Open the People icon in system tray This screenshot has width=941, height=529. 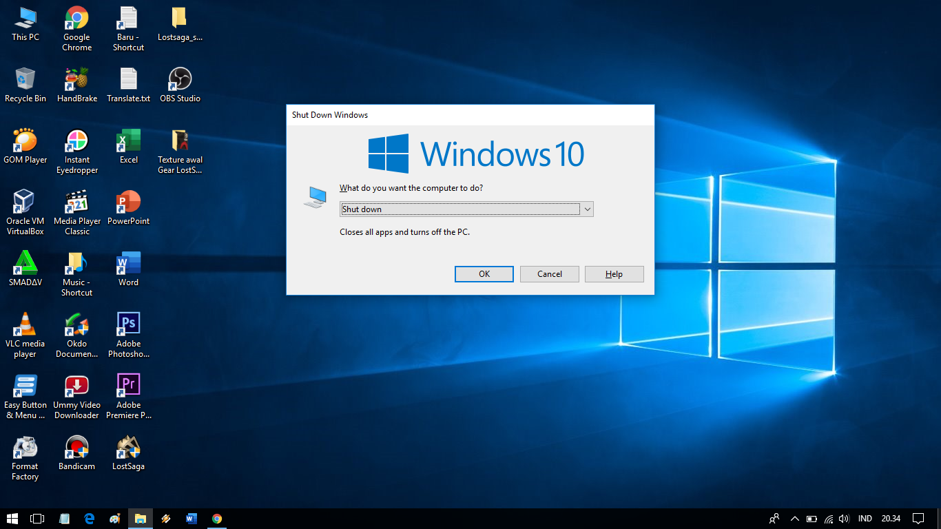[x=774, y=519]
